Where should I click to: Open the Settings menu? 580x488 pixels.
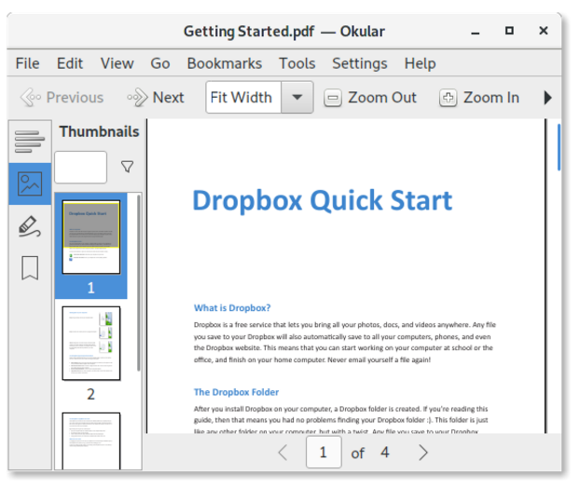[x=360, y=63]
